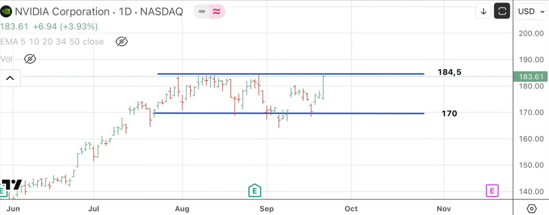Viewport: 549px width, 215px height.
Task: Open the green earnings marker near September
Action: point(254,191)
